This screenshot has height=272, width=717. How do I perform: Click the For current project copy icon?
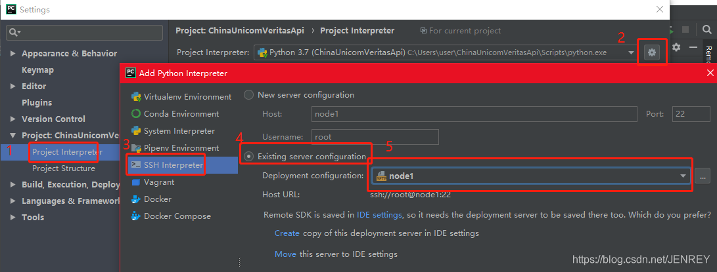(x=423, y=31)
